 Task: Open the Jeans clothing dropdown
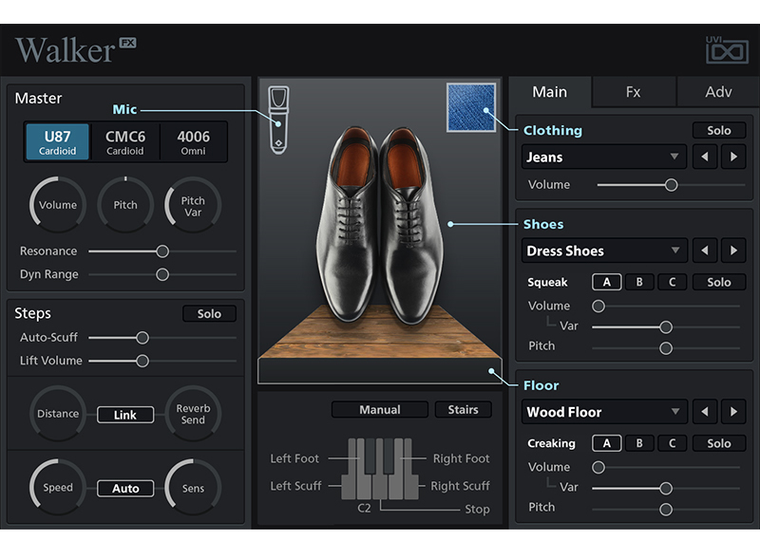pyautogui.click(x=604, y=157)
